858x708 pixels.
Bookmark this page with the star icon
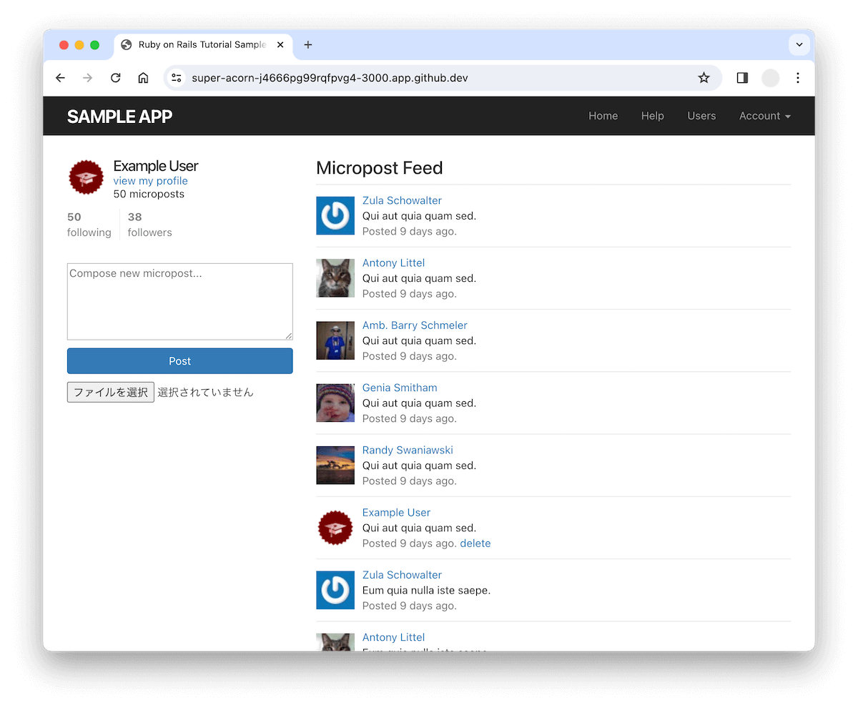coord(704,78)
